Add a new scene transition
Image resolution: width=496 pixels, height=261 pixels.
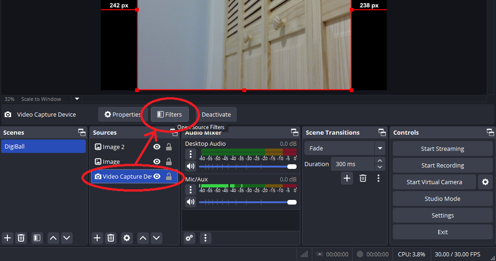(347, 178)
